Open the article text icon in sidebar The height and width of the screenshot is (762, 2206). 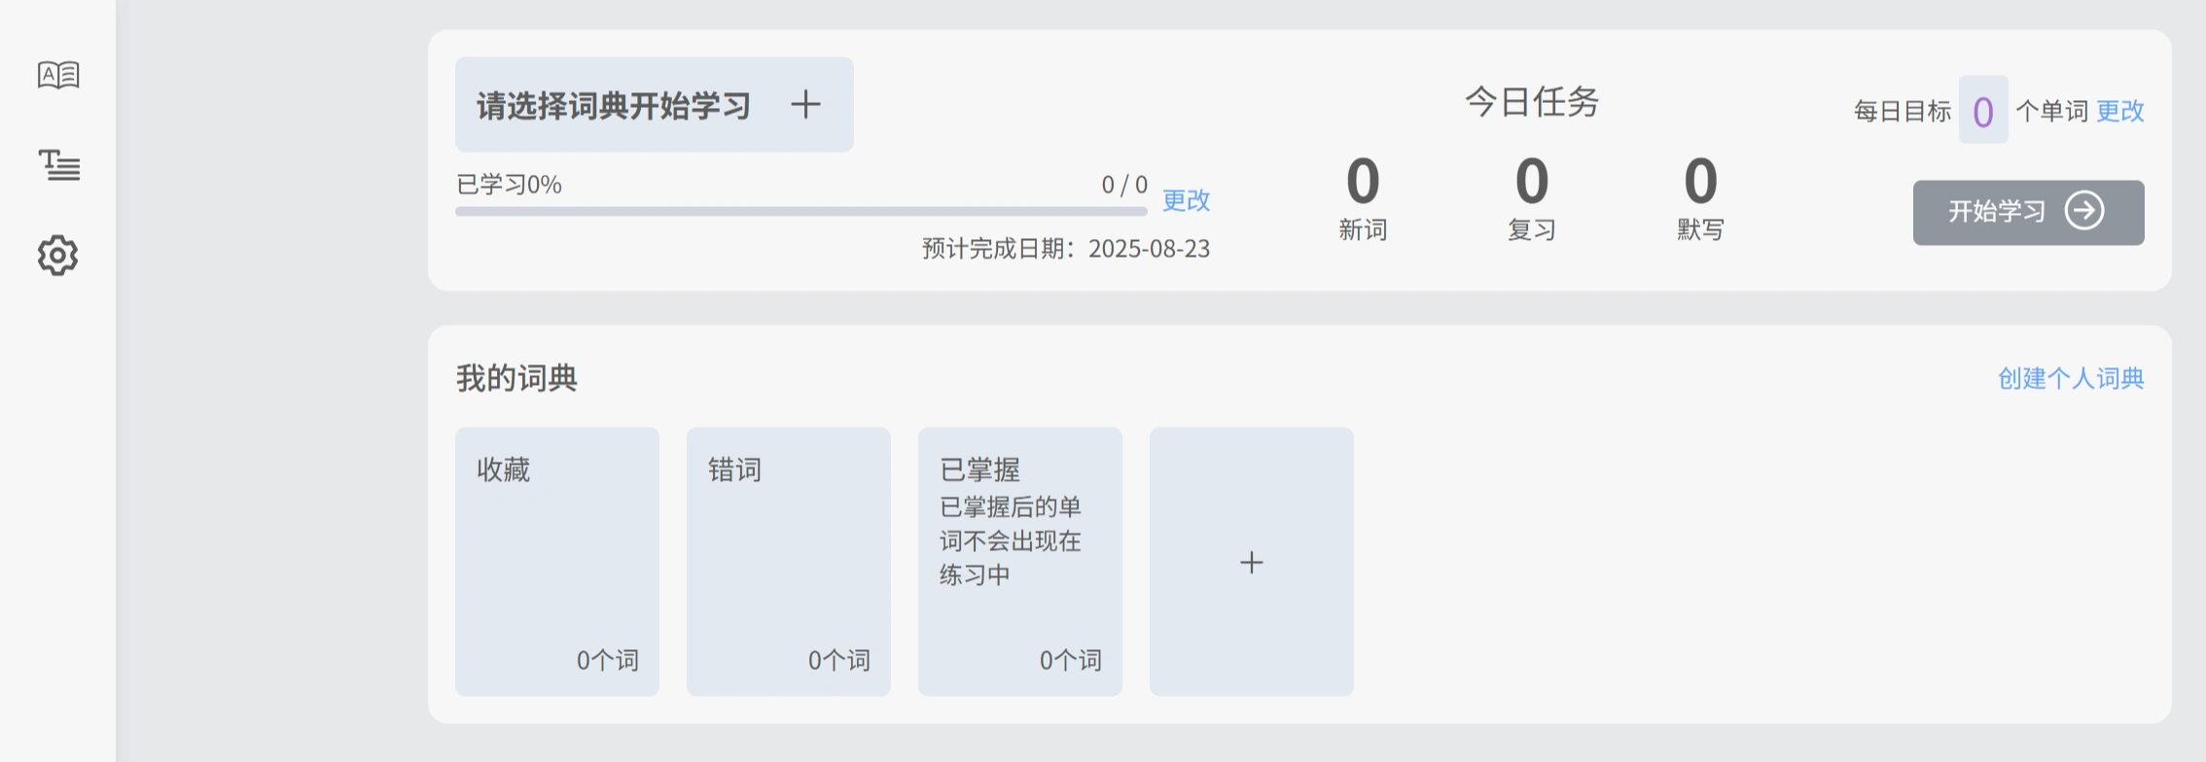pos(58,165)
